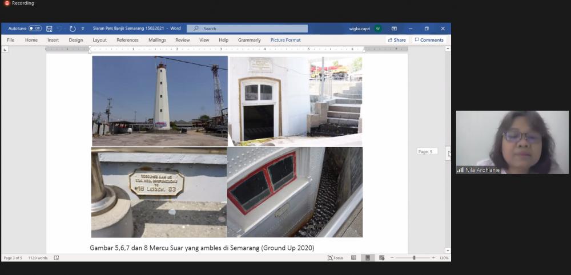Click the vertical scrollbar thumb
Viewport: 571px width, 275px height.
(x=448, y=153)
